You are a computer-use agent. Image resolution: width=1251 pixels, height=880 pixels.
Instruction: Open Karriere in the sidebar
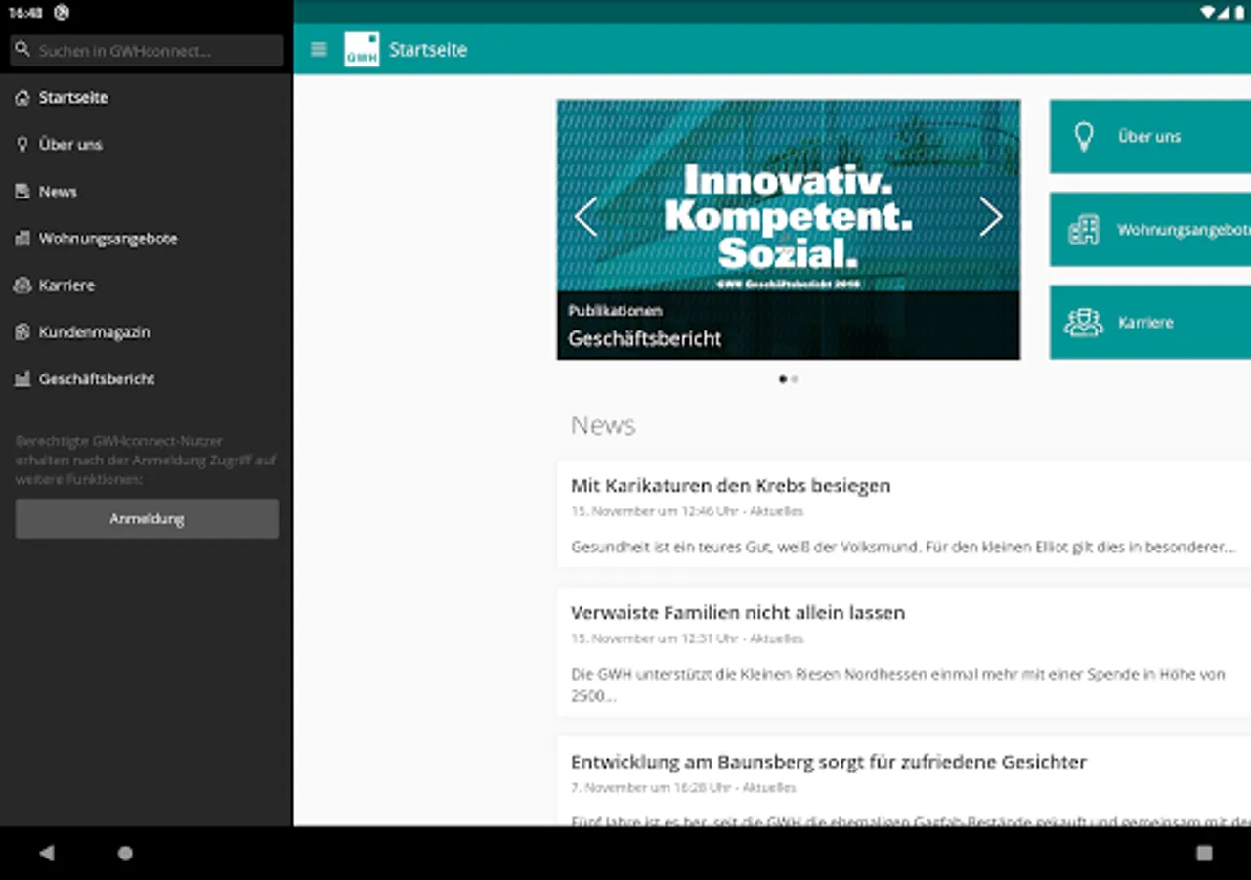147,285
